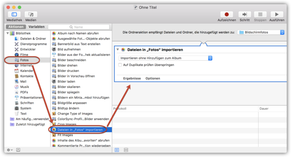Select Bildtyp ändern action
Screen dimensions: 291x157
[x=68, y=108]
